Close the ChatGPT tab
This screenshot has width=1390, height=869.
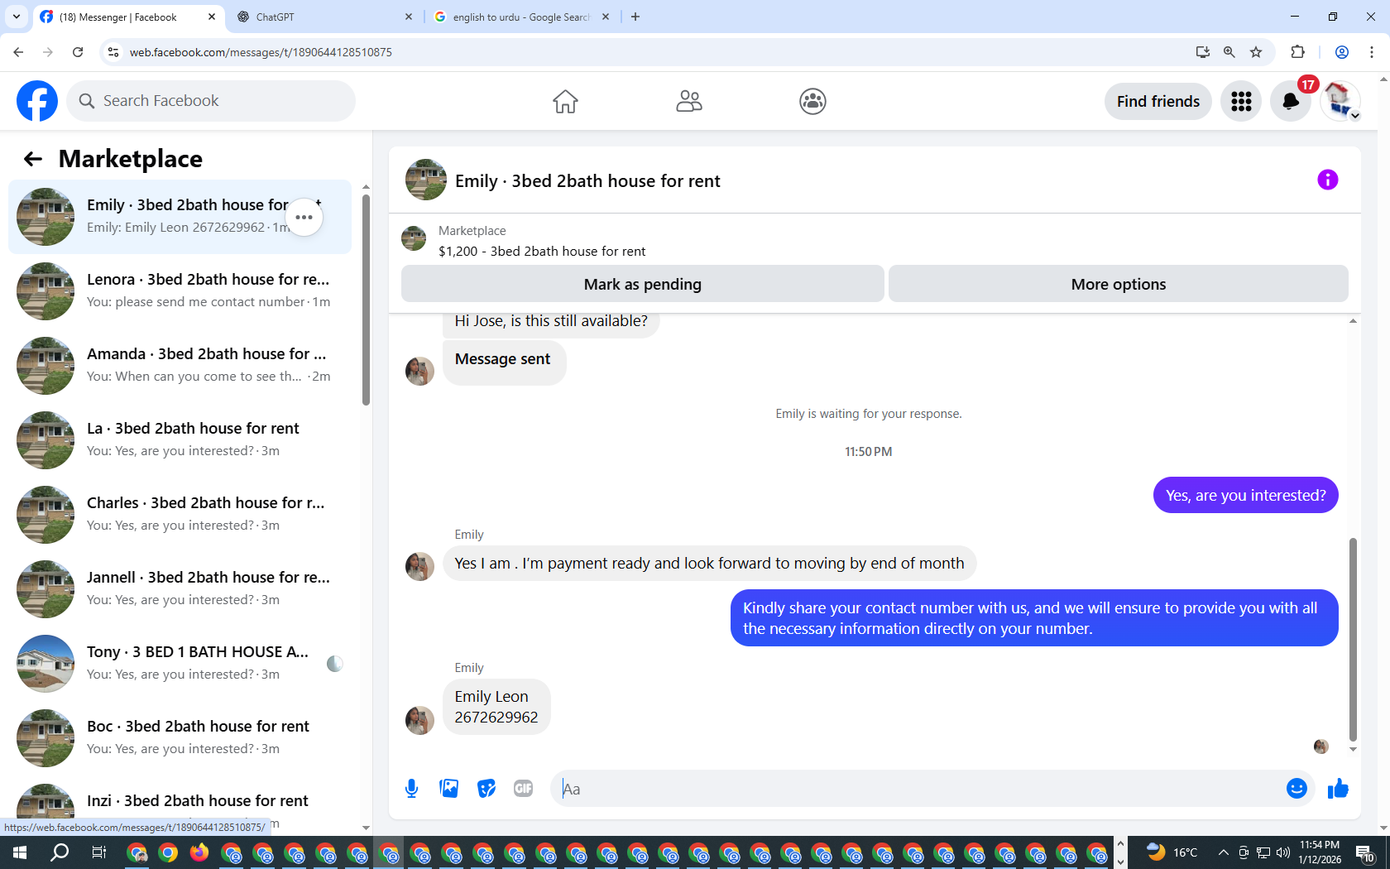coord(409,17)
